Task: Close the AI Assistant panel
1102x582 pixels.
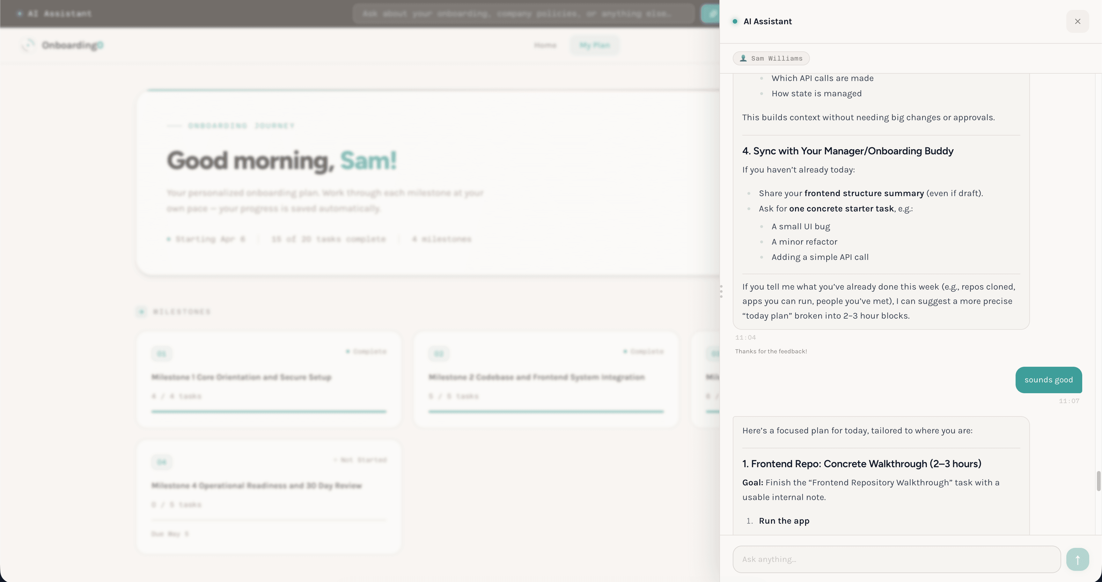Action: pos(1078,21)
